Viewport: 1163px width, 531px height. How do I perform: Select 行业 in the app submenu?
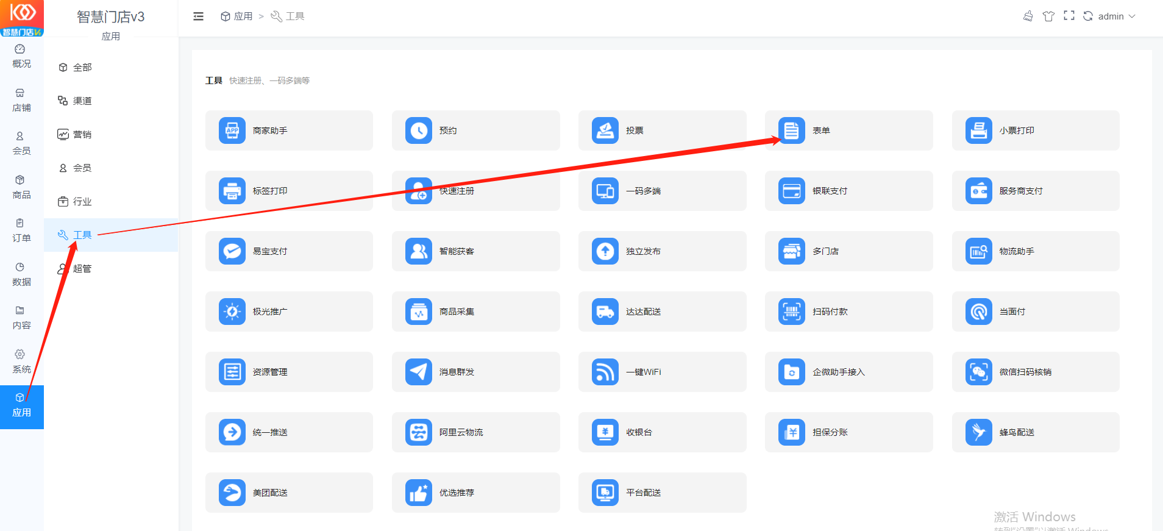click(x=111, y=202)
